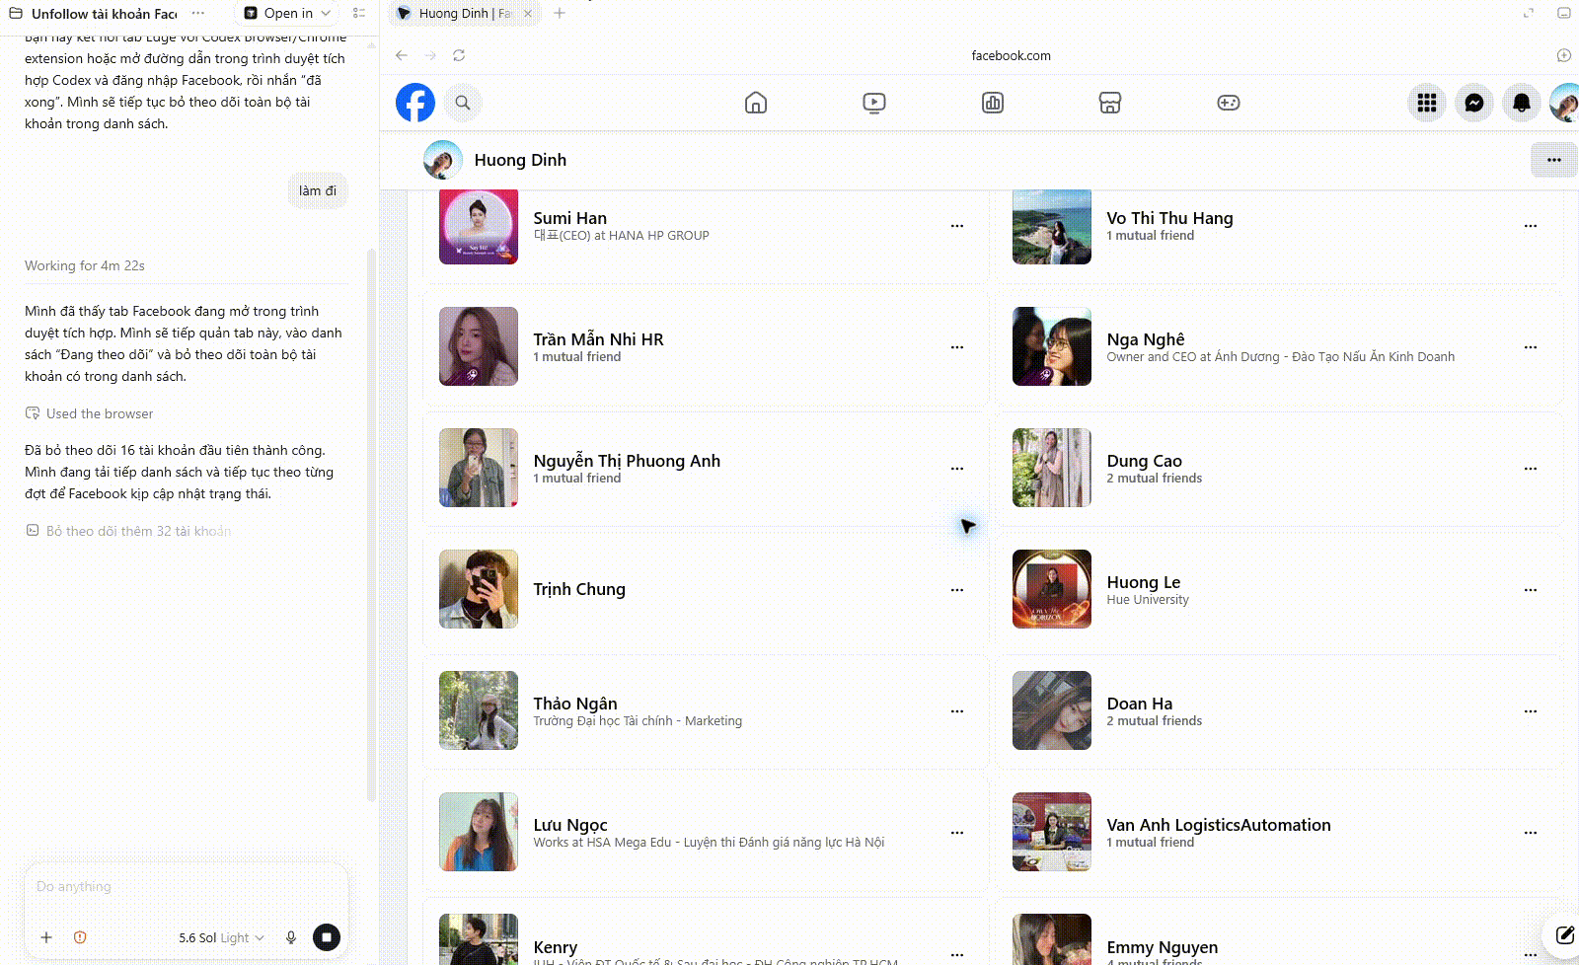This screenshot has width=1579, height=965.
Task: Open Messenger chats icon
Action: (1474, 103)
